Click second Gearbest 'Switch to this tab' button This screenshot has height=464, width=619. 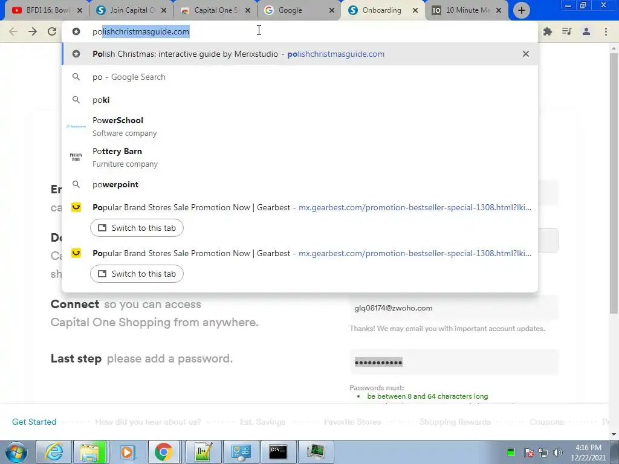[x=137, y=274]
